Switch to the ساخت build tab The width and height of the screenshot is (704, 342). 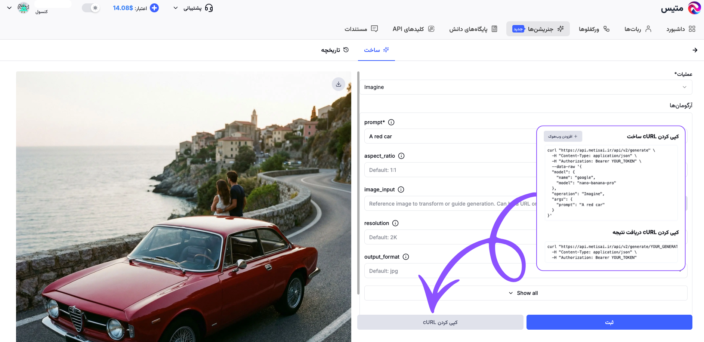tap(376, 50)
